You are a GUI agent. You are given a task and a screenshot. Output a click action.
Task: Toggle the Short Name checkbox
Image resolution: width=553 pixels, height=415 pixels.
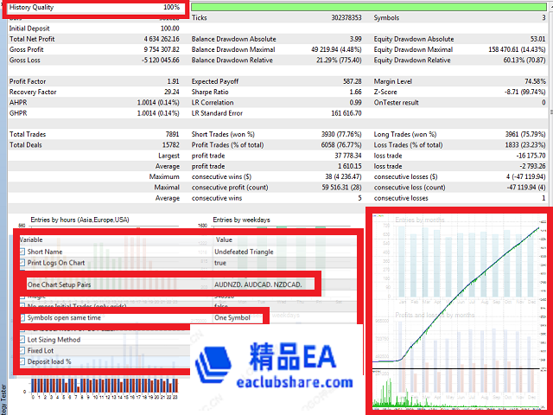pyautogui.click(x=22, y=251)
